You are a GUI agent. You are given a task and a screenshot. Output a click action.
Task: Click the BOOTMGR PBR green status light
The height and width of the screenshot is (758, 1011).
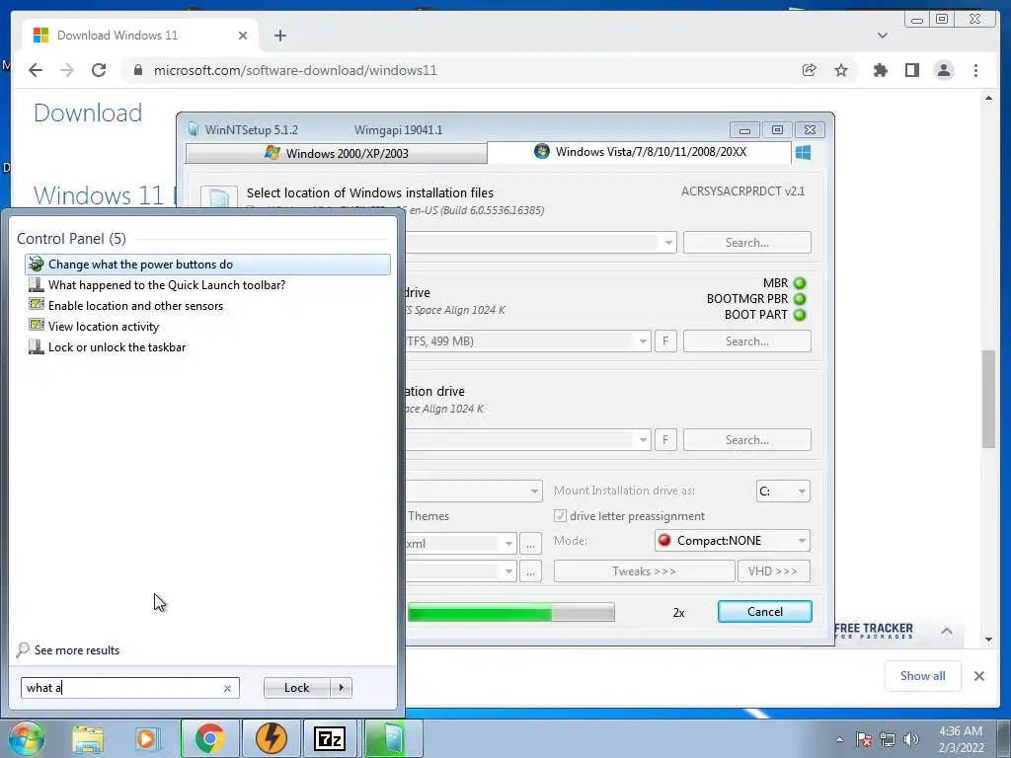[x=800, y=299]
